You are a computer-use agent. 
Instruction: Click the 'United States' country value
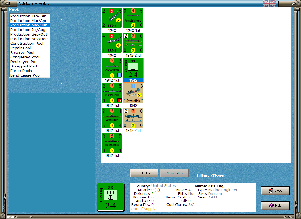pos(164,186)
